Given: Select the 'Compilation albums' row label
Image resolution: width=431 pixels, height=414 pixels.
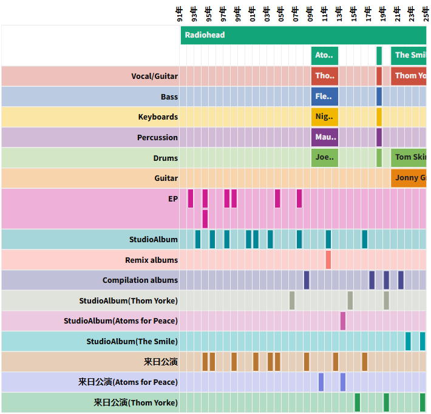Looking at the screenshot, I should [x=140, y=280].
